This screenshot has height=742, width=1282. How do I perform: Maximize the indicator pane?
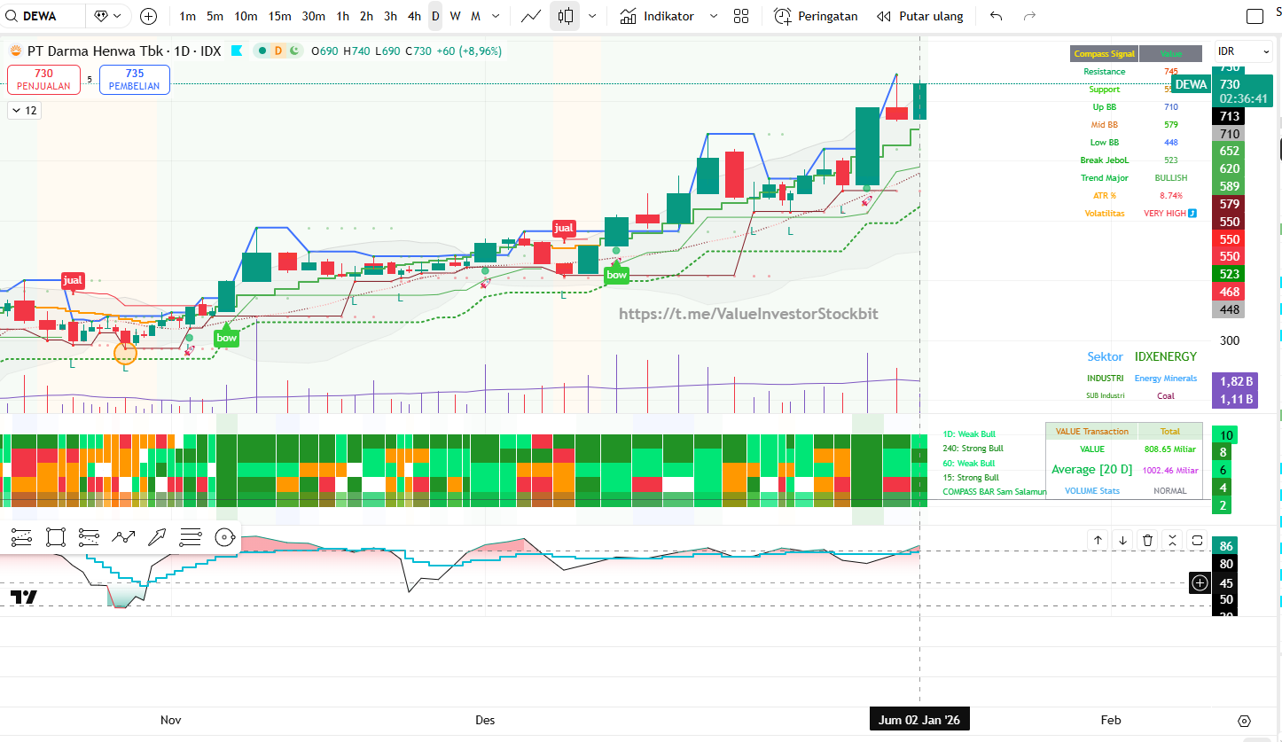point(1197,540)
